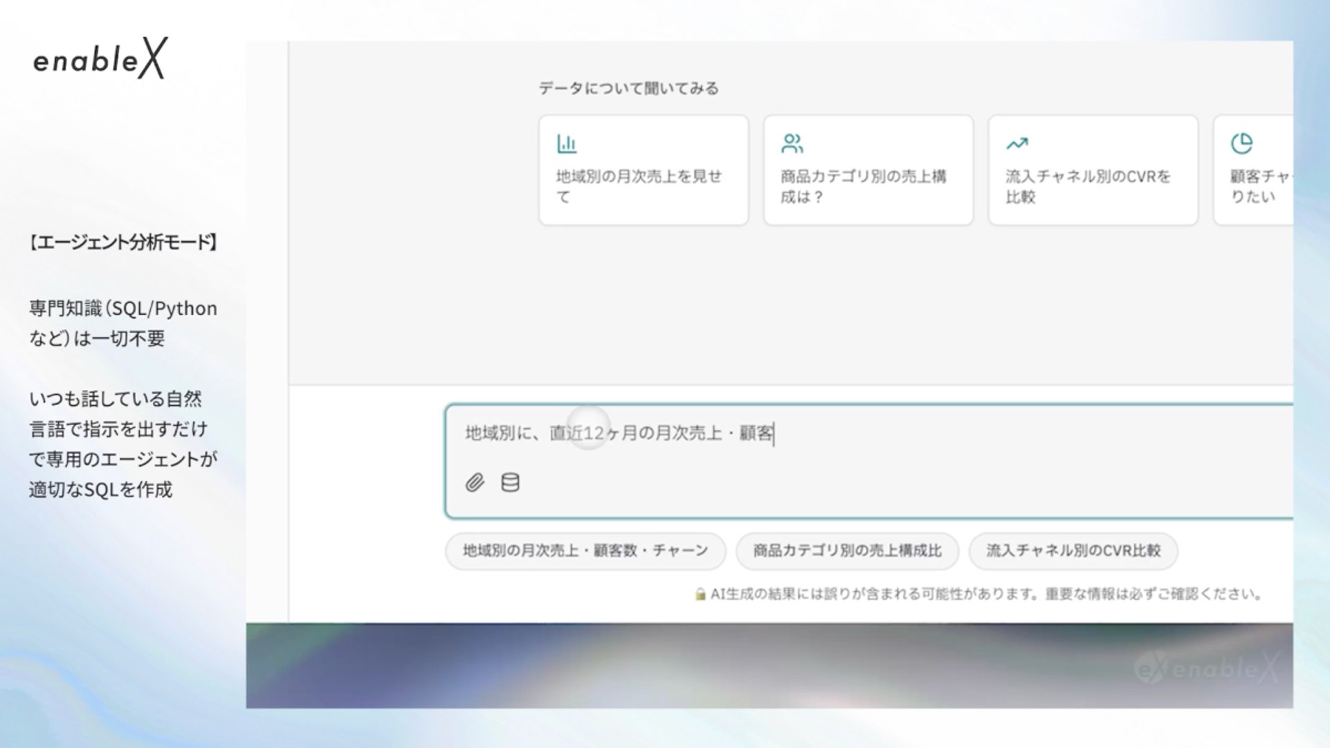The height and width of the screenshot is (748, 1330).
Task: Click the 【エージェント分析モード】 heading text
Action: point(123,242)
